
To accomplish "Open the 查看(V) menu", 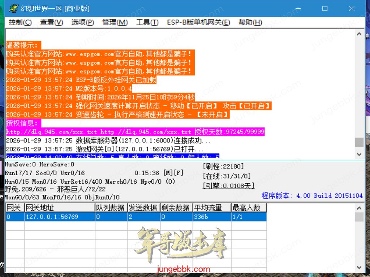I will coord(51,22).
